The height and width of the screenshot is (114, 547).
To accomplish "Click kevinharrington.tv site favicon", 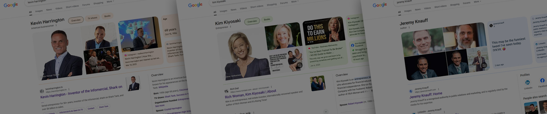I will (x=42, y=91).
